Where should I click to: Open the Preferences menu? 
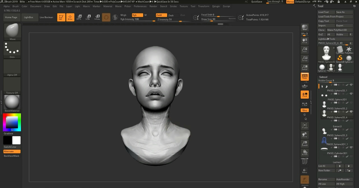click(140, 6)
